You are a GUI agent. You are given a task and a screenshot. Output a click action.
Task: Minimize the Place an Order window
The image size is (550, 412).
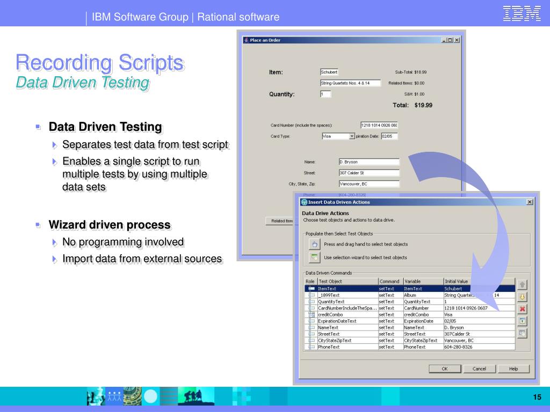[x=444, y=40]
